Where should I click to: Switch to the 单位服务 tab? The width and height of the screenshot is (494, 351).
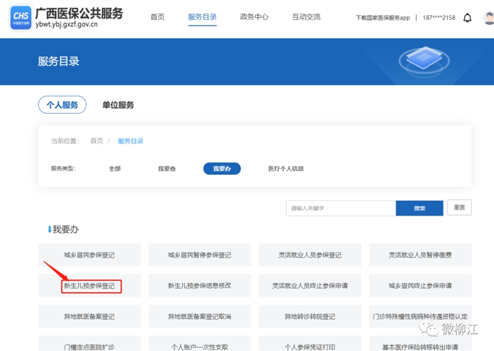click(118, 105)
